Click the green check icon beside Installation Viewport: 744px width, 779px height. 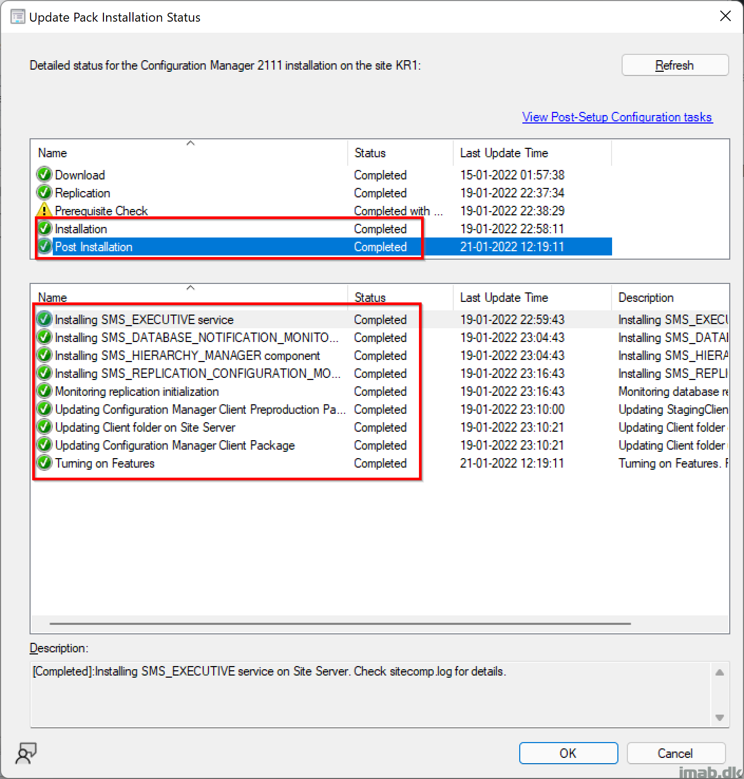click(x=44, y=228)
